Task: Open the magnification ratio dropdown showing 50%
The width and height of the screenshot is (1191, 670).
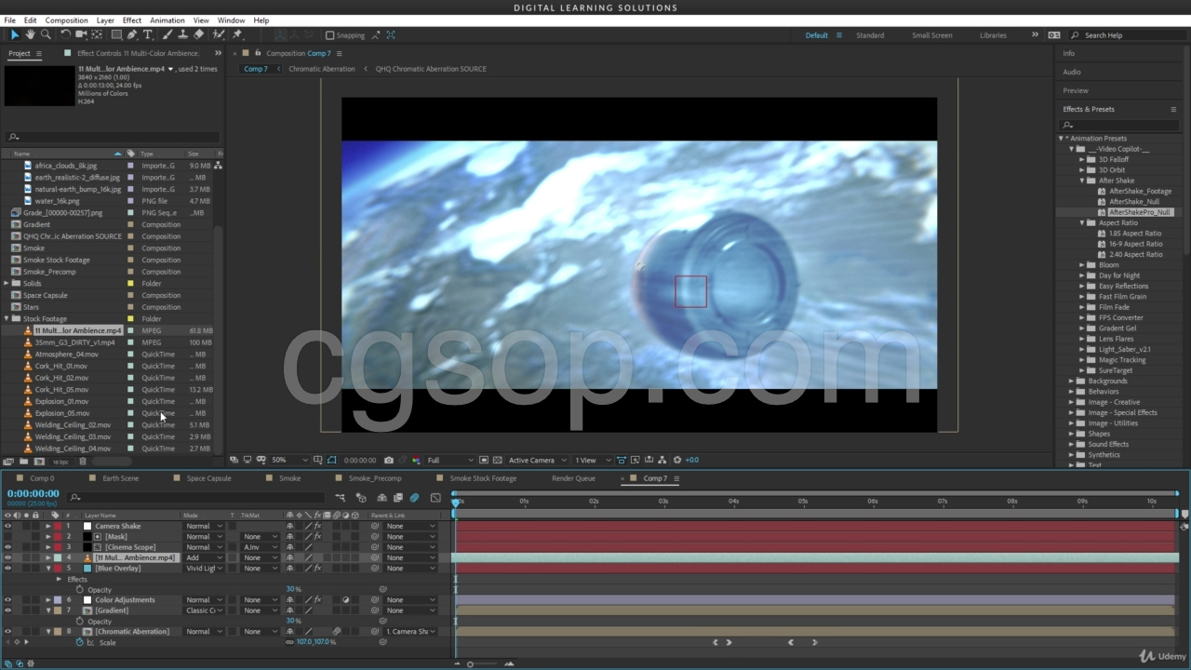Action: point(290,460)
